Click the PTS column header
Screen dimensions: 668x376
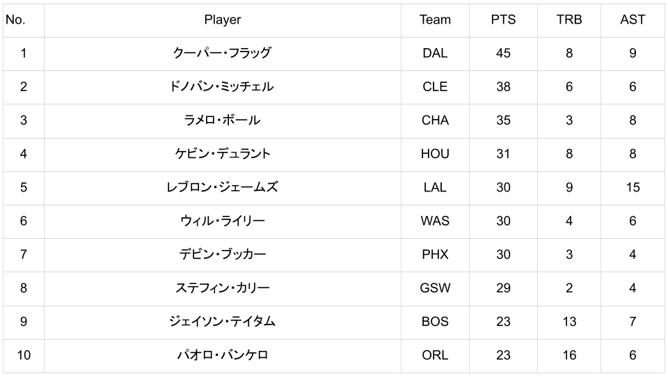[503, 19]
